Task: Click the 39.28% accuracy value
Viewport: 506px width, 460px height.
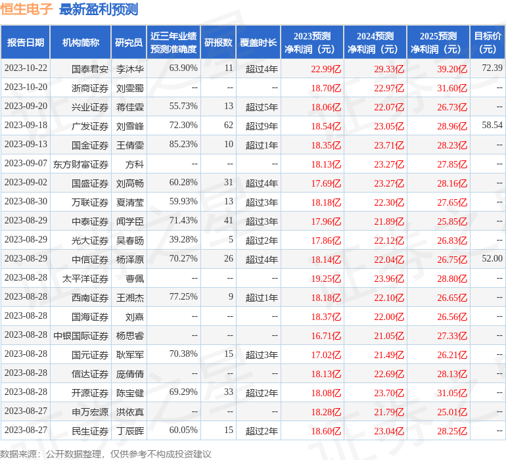Action: click(x=183, y=239)
